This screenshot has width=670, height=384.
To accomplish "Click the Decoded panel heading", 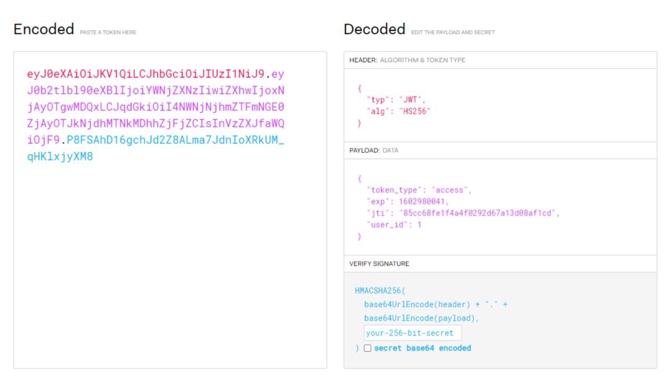I will [x=374, y=29].
